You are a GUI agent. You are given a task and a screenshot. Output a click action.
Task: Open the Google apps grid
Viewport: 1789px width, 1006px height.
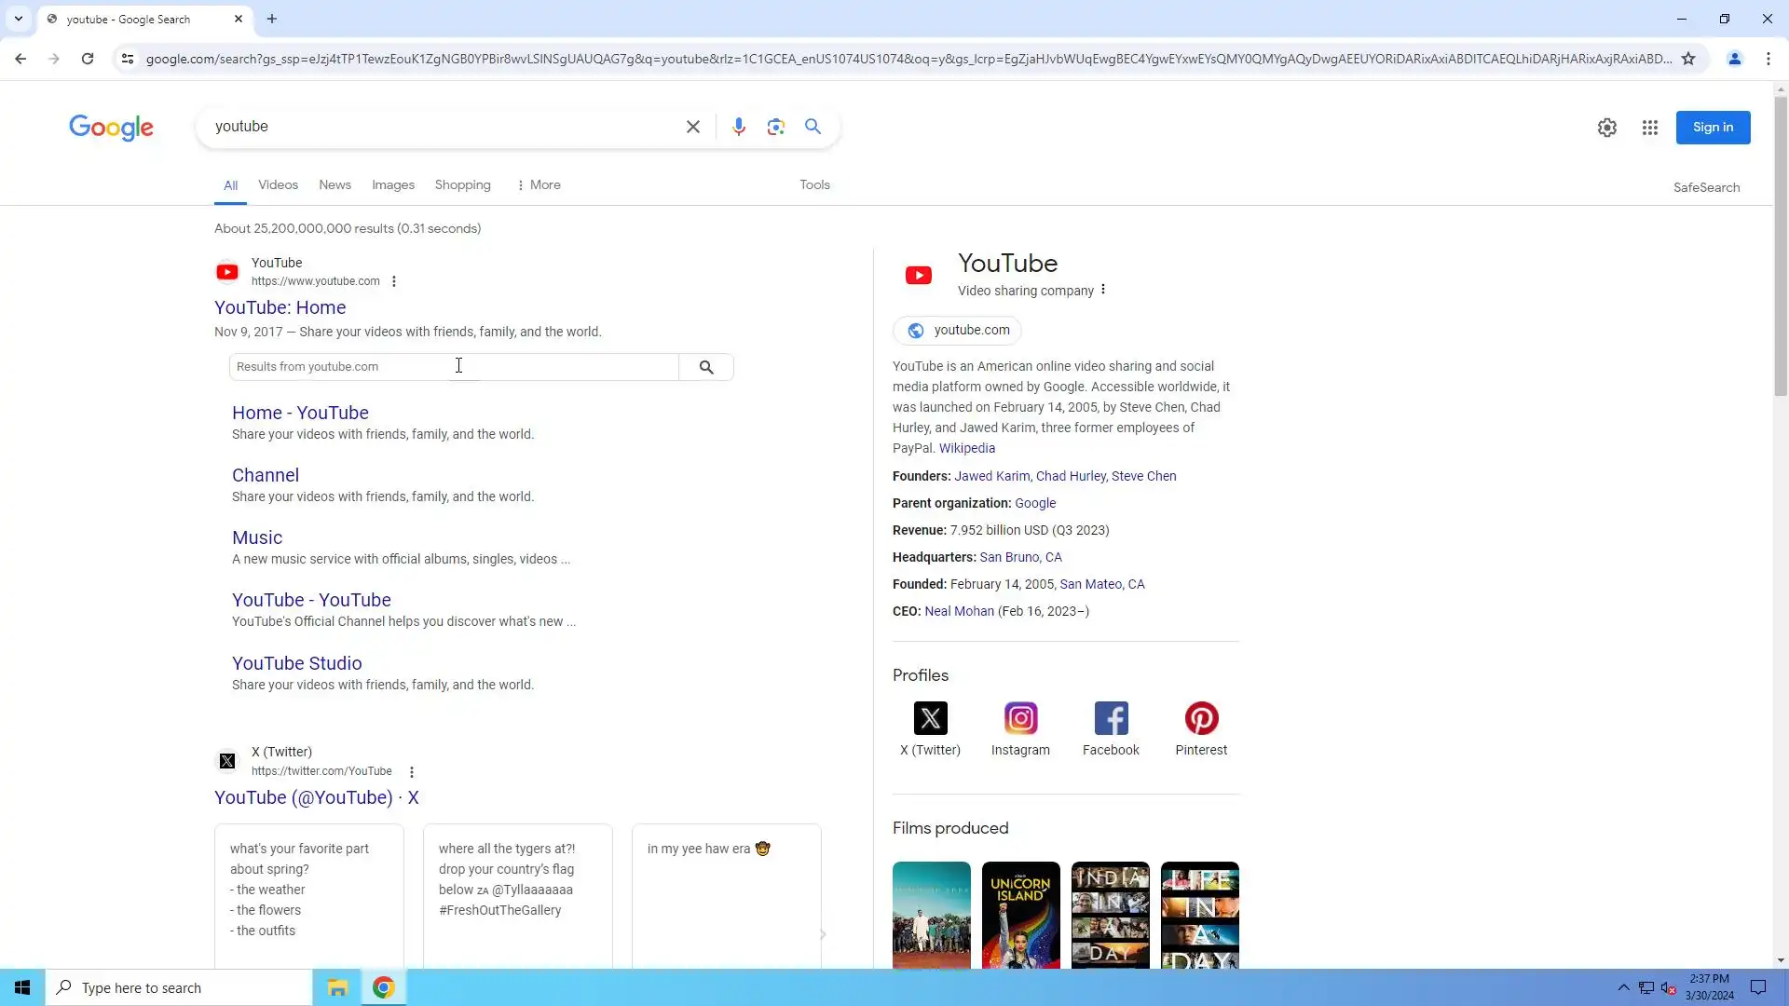(x=1649, y=128)
